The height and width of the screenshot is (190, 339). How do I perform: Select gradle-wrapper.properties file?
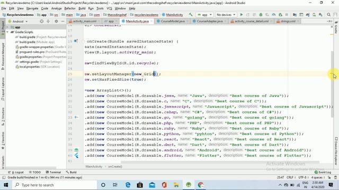coord(41,47)
